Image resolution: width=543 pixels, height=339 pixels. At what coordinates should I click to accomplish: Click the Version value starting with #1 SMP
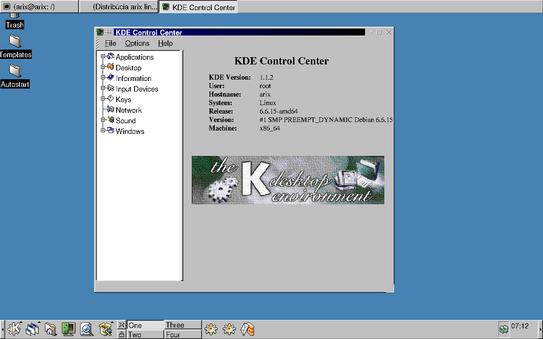(x=326, y=120)
